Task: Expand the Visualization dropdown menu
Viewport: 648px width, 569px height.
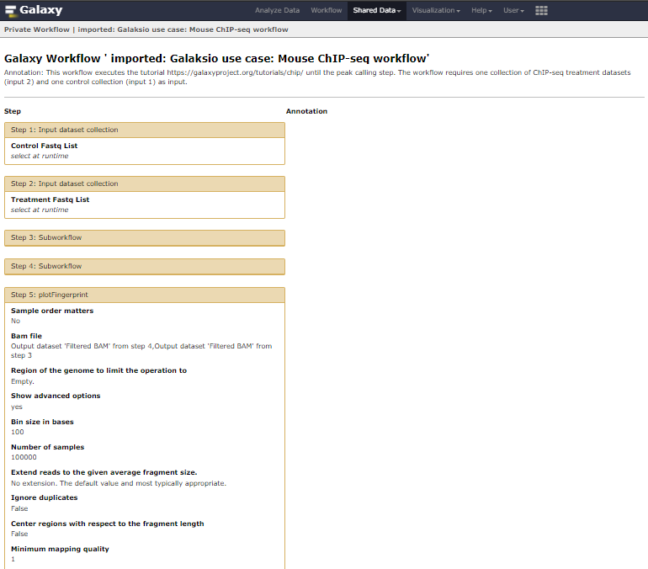Action: pyautogui.click(x=436, y=10)
